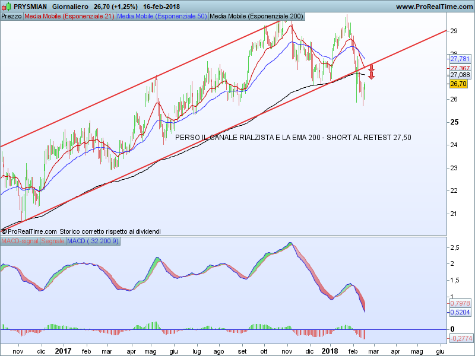Open the MACD (32 200 9) settings label
The image size is (475, 356).
coord(93,241)
